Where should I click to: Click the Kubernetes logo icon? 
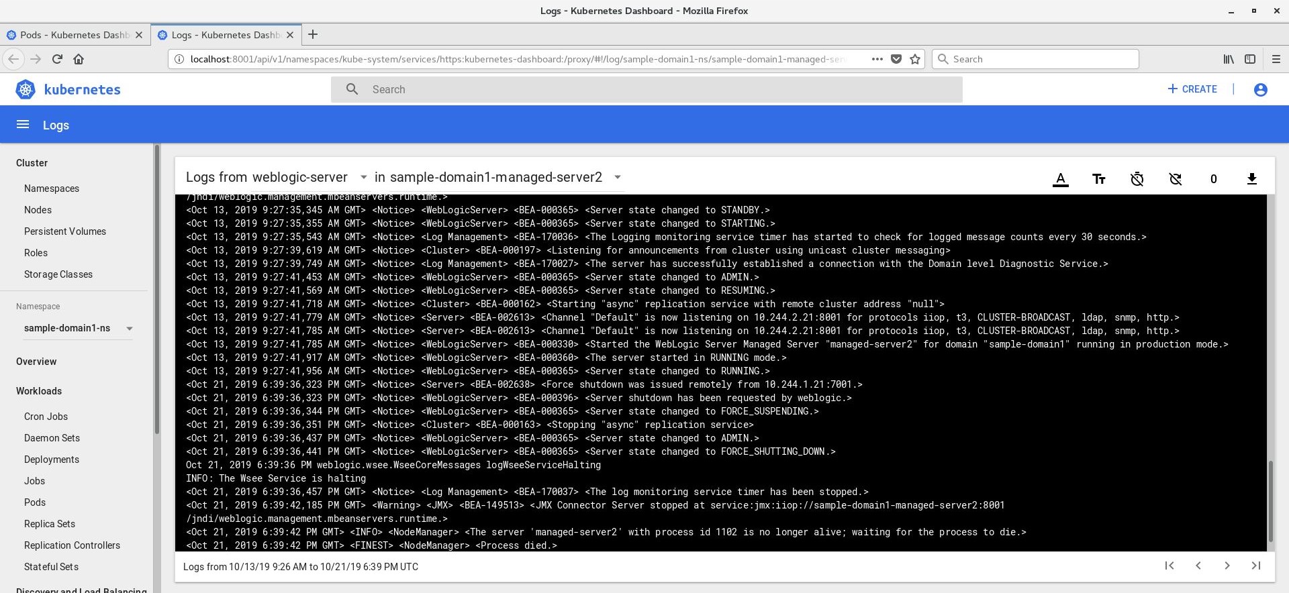tap(26, 89)
